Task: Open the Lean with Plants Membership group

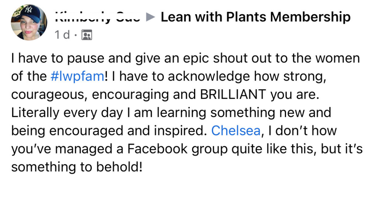Action: (x=255, y=17)
